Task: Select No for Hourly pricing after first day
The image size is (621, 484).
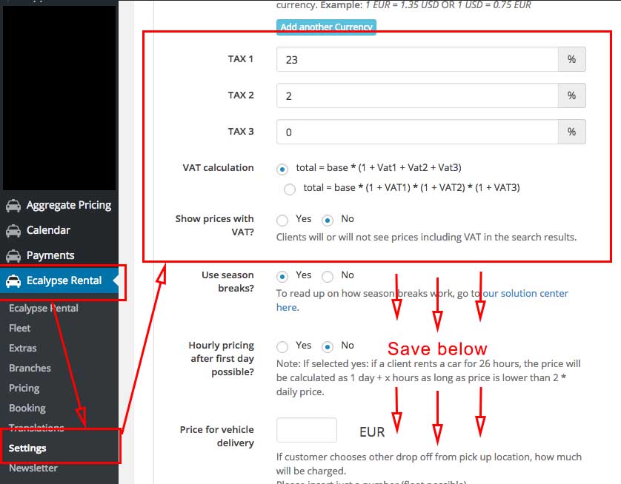Action: 327,347
